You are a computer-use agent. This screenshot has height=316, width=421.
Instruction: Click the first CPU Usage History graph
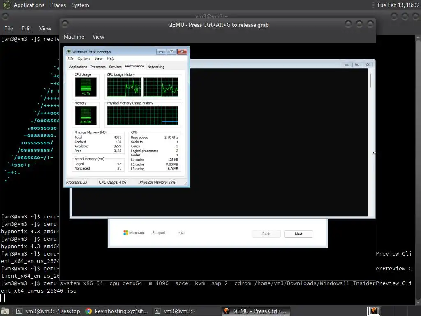click(124, 87)
